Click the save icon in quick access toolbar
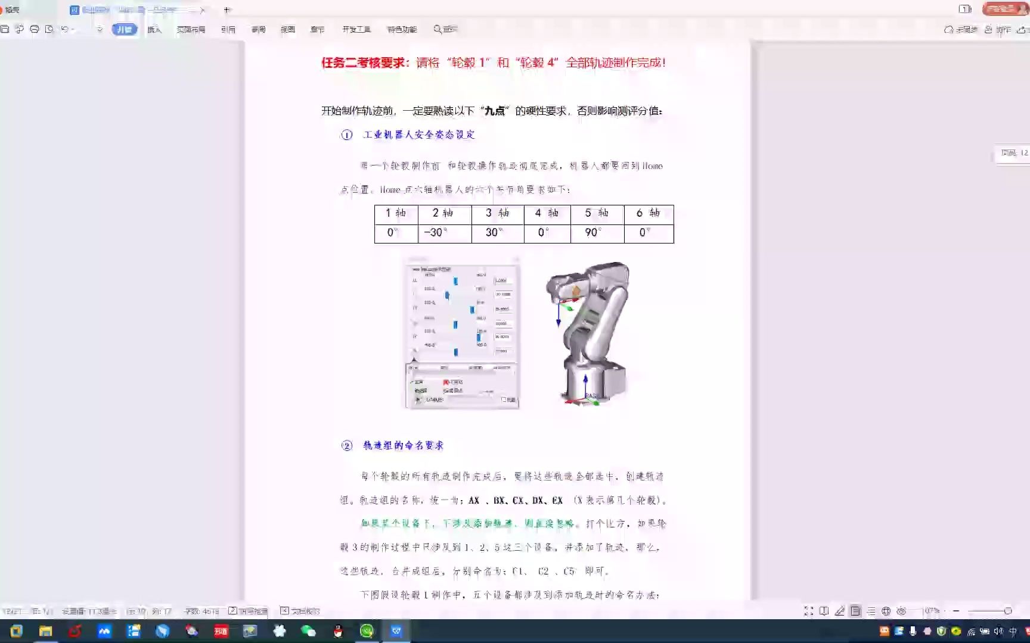Image resolution: width=1030 pixels, height=643 pixels. coord(5,29)
